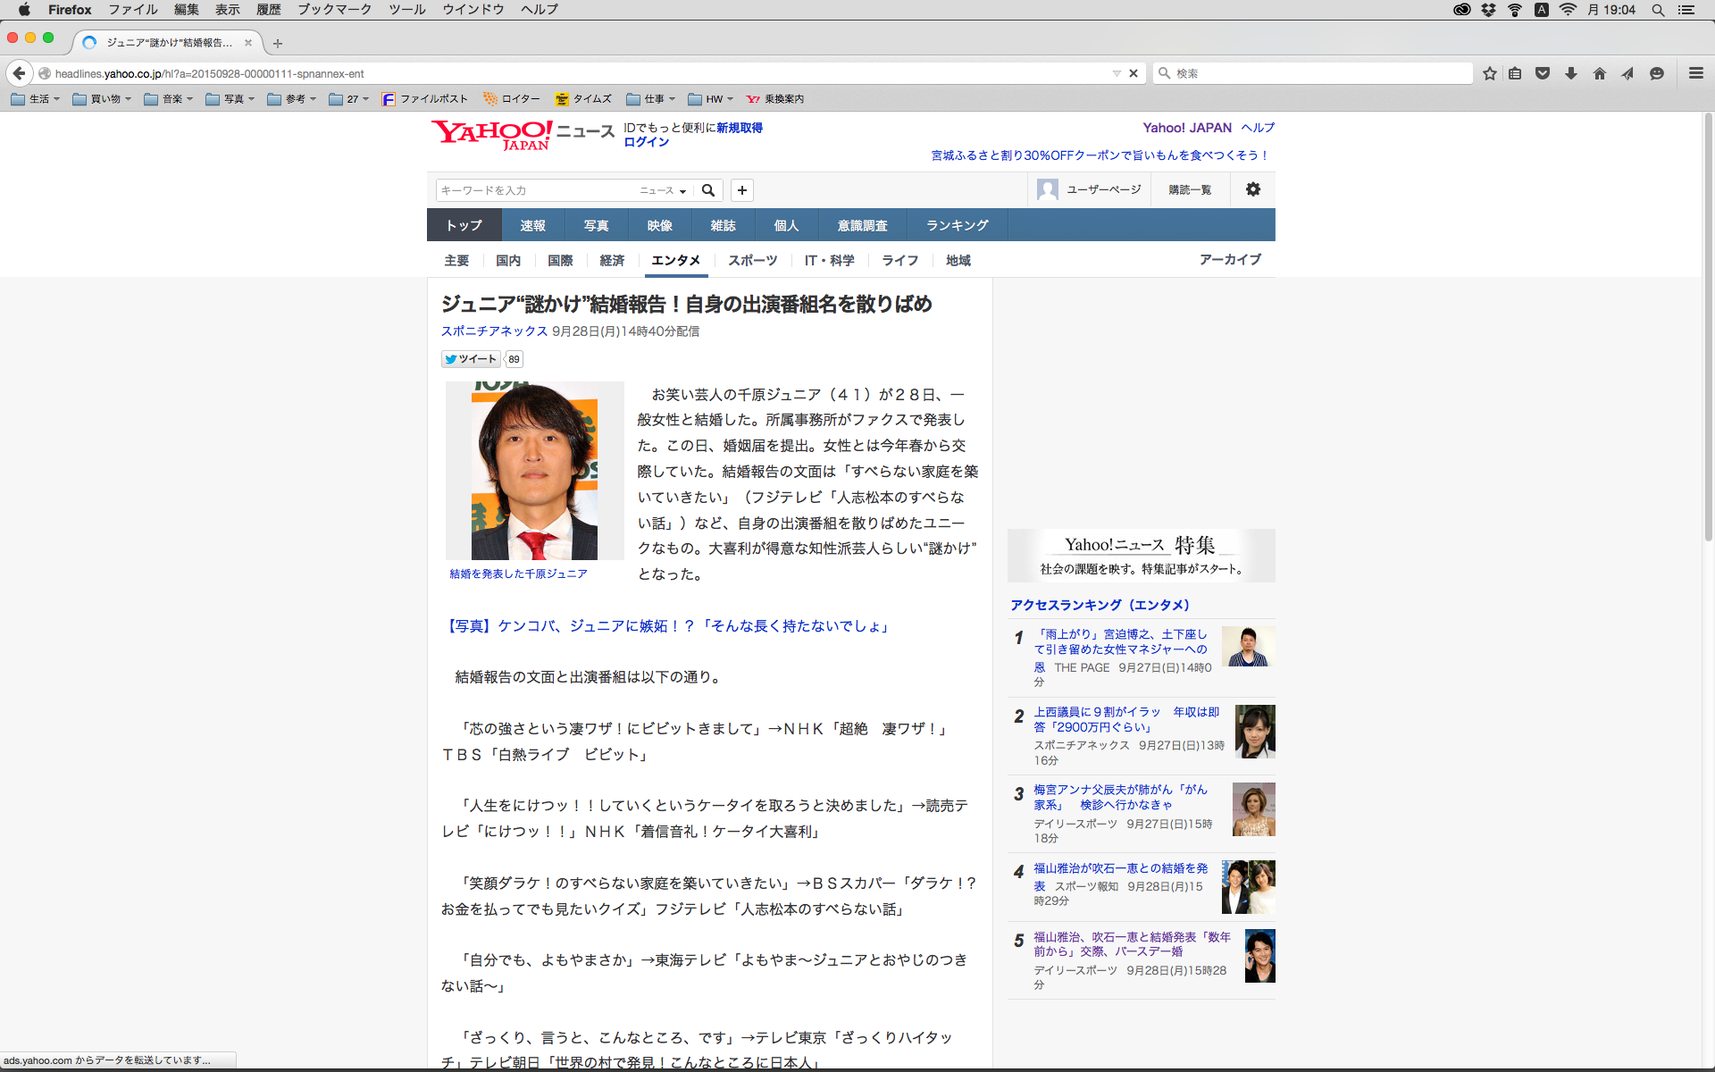This screenshot has height=1072, width=1715.
Task: Stop page loading with the X button
Action: point(1134,73)
